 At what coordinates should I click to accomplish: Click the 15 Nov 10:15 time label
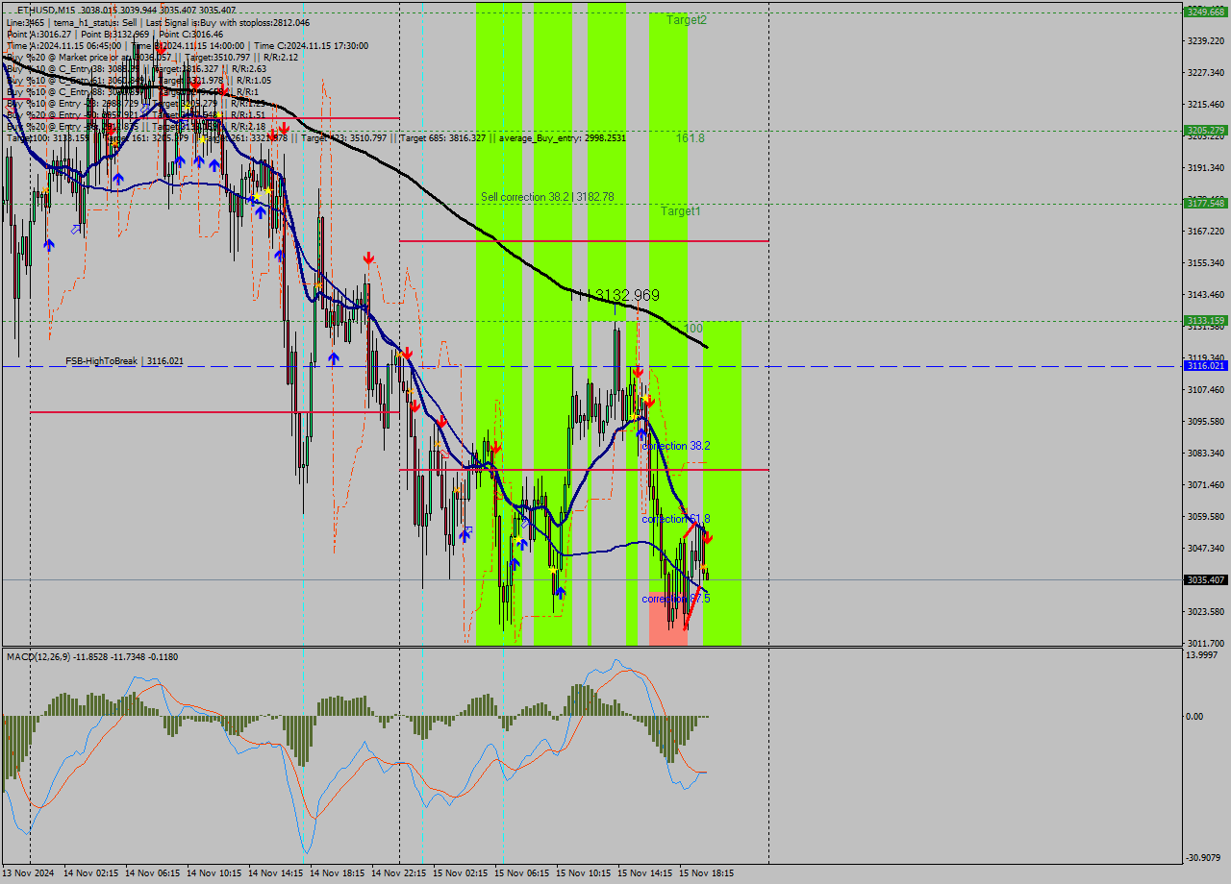click(x=583, y=873)
